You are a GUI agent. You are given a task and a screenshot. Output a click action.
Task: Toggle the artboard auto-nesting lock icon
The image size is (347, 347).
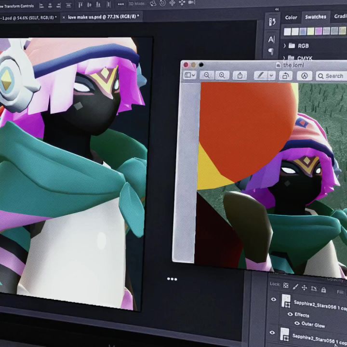314,289
